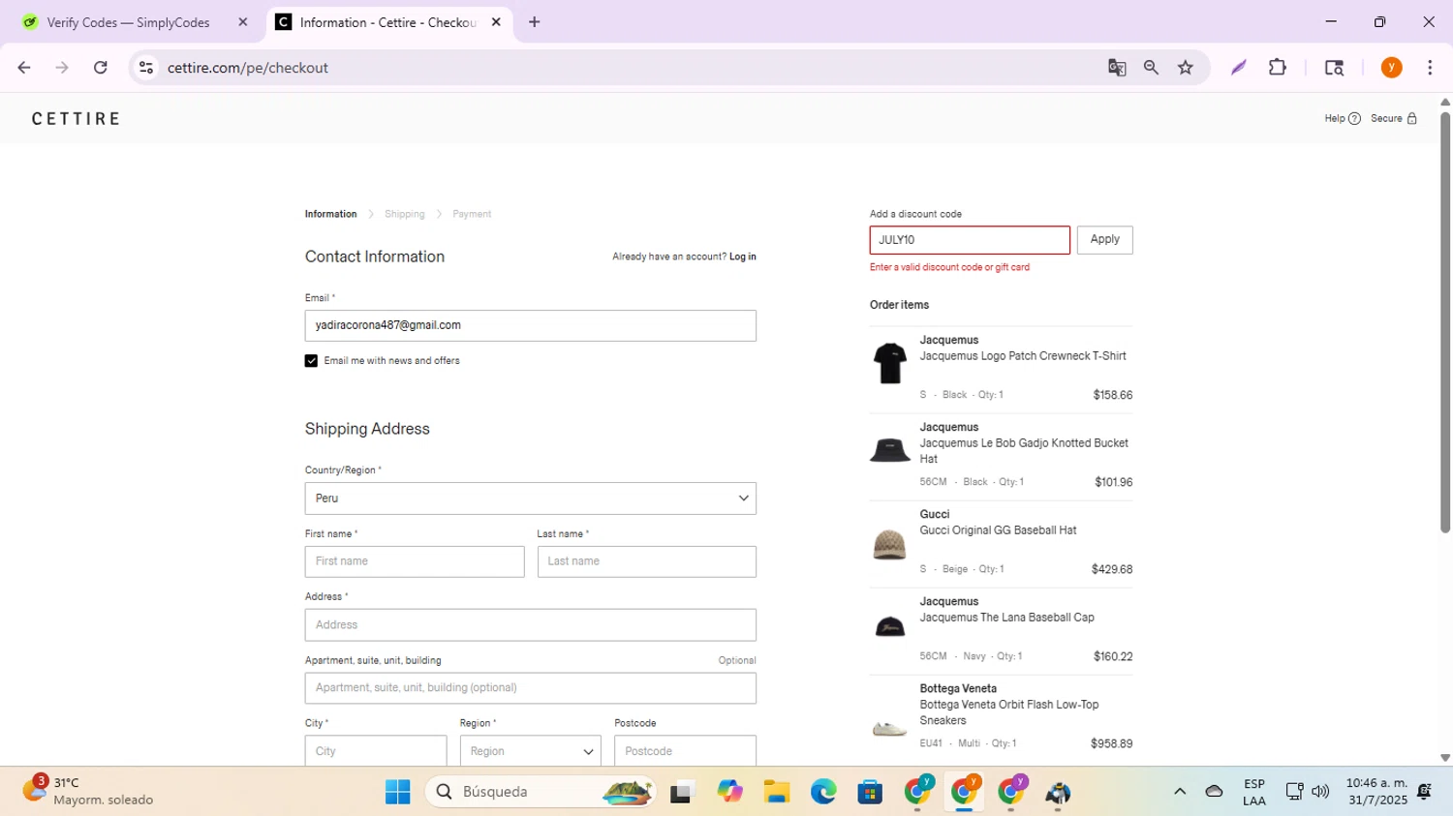Image resolution: width=1453 pixels, height=816 pixels.
Task: Uncheck Email me with news and offers
Action: point(311,361)
